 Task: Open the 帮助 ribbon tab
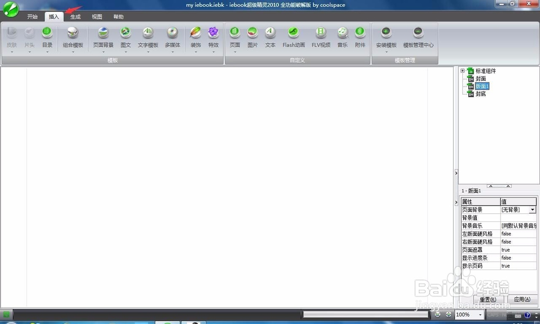click(118, 17)
